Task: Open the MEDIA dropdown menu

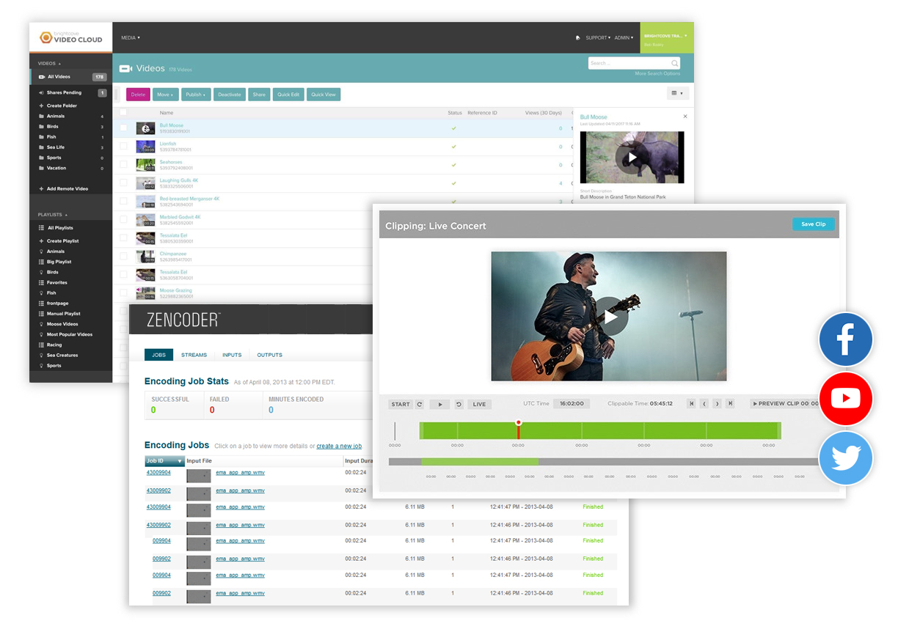Action: (x=130, y=37)
